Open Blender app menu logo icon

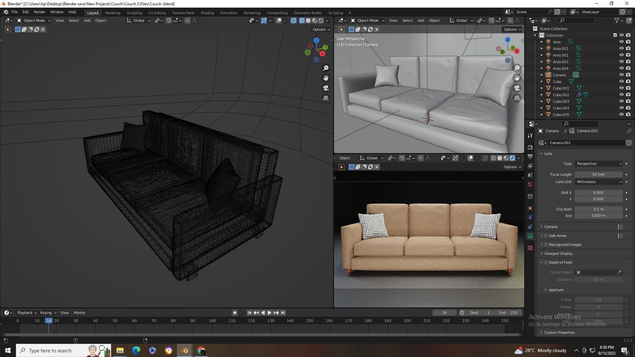tap(6, 12)
